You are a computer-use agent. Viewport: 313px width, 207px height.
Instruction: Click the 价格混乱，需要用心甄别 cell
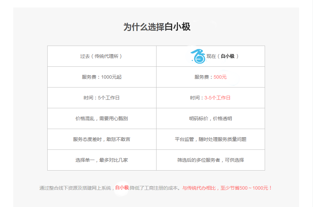pyautogui.click(x=101, y=118)
